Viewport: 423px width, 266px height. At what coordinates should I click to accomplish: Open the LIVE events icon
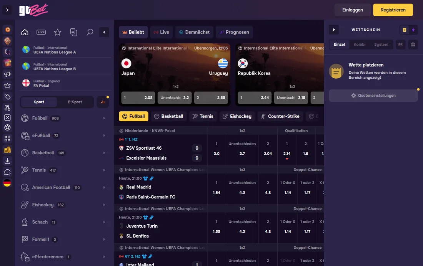[41, 32]
